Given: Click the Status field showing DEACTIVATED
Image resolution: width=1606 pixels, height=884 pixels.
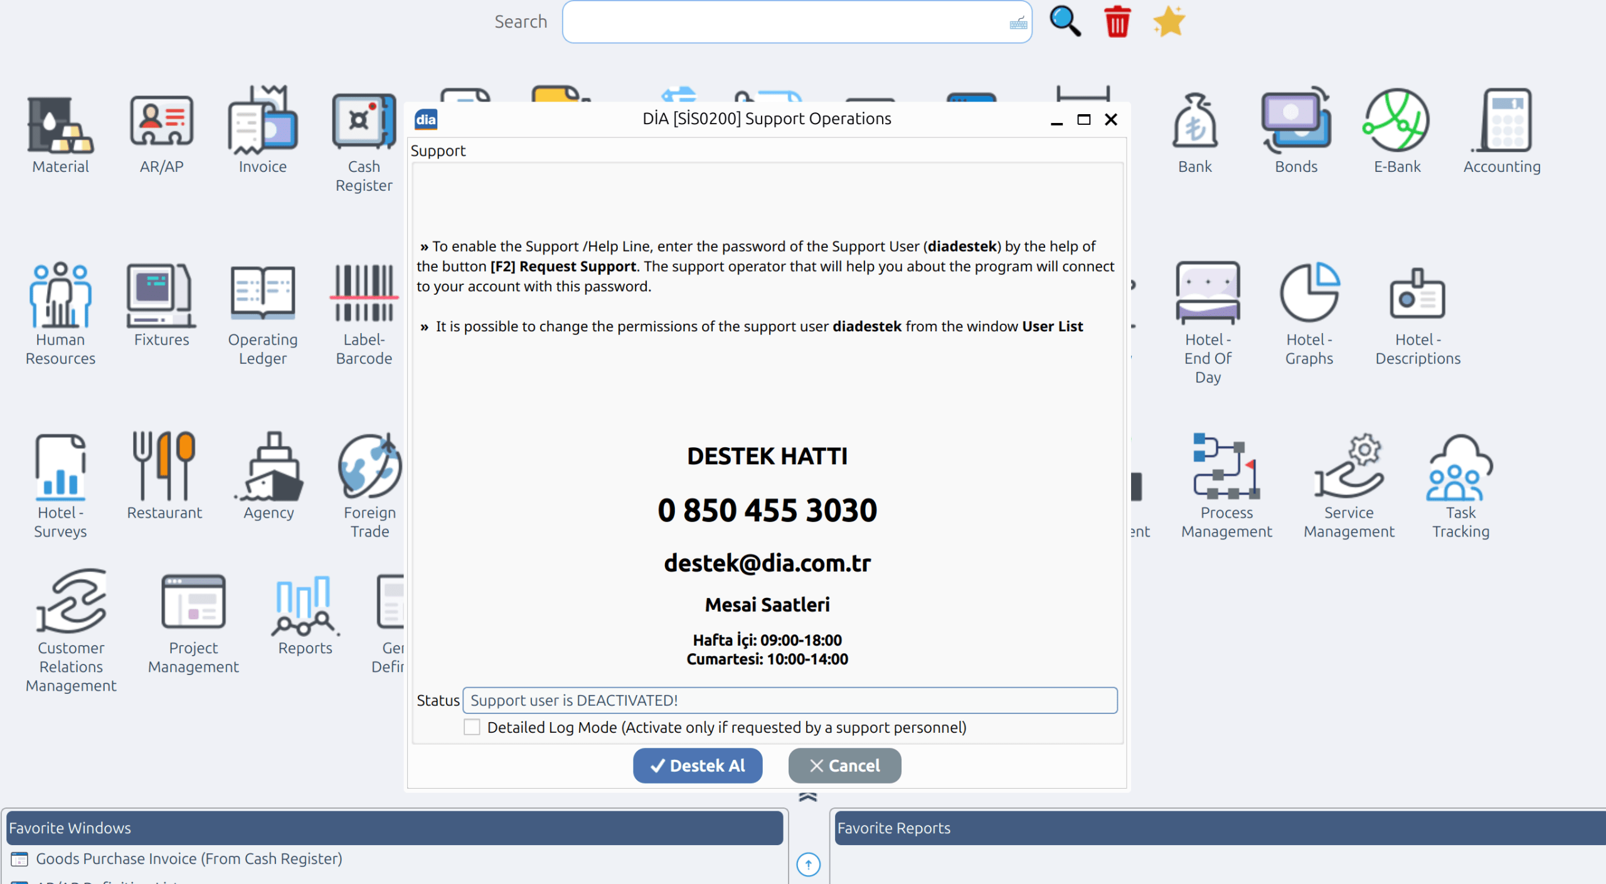Looking at the screenshot, I should click(790, 700).
